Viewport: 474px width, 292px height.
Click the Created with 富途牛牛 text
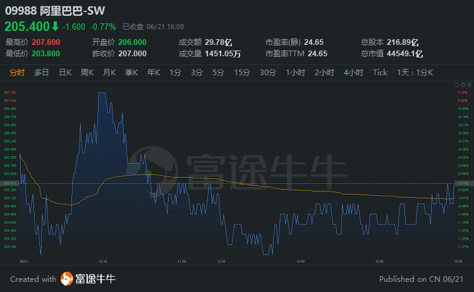[x=63, y=279]
